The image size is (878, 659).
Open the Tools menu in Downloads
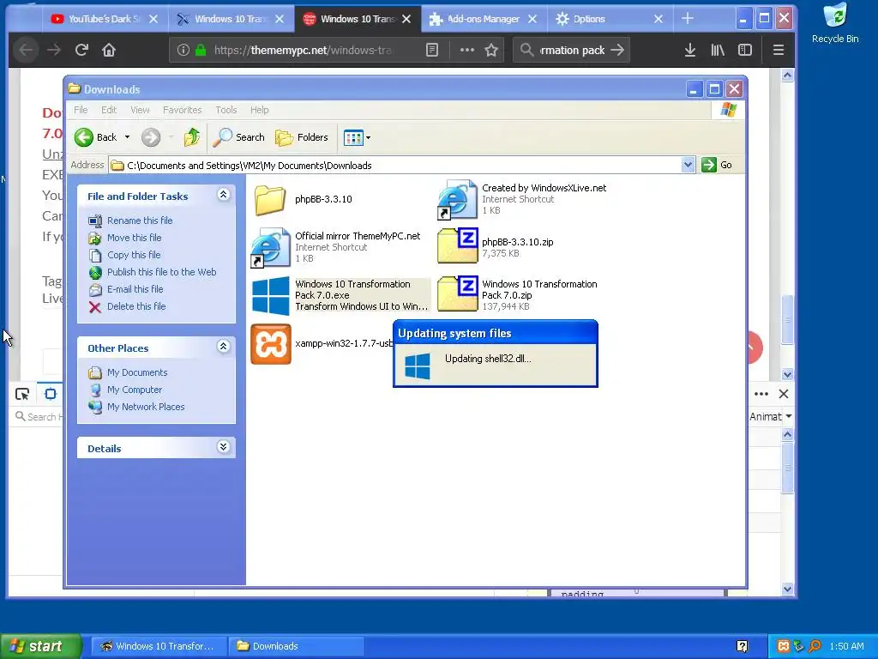226,110
